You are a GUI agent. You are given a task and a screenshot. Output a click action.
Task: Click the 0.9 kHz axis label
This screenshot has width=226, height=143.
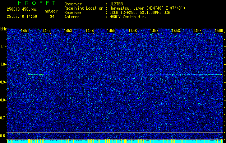[3, 82]
